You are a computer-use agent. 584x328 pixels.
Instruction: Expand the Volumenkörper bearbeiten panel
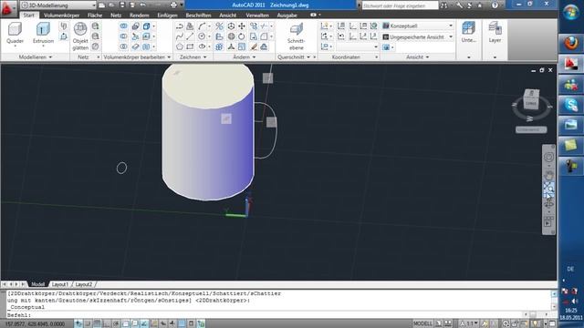pyautogui.click(x=137, y=56)
